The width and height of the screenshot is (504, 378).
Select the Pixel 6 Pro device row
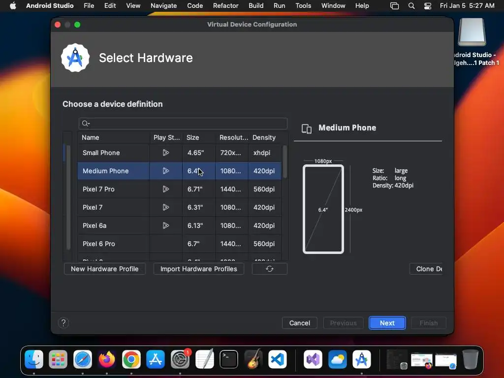click(179, 244)
